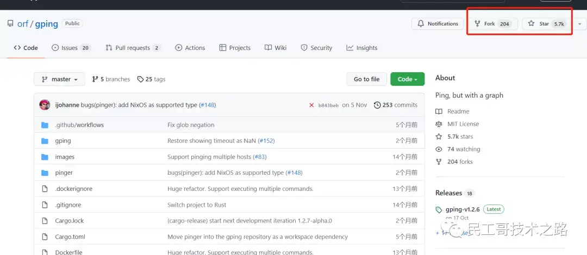Open the green Code dropdown
The height and width of the screenshot is (255, 587).
(x=407, y=79)
